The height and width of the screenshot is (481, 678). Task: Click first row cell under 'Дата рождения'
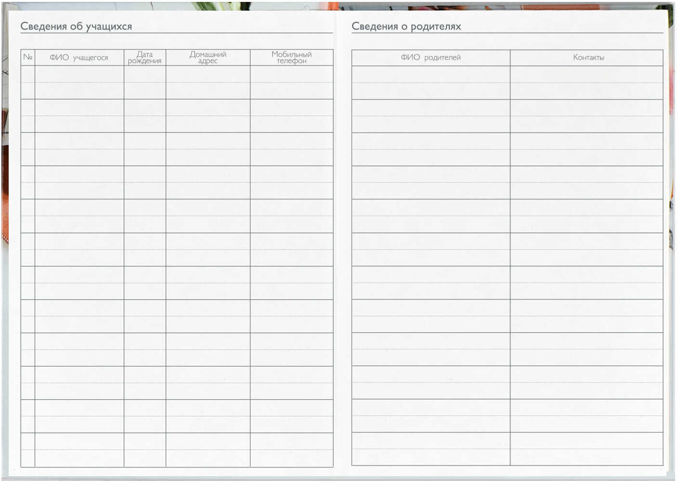144,82
